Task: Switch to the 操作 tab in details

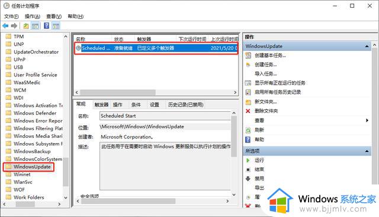Action: click(x=118, y=105)
